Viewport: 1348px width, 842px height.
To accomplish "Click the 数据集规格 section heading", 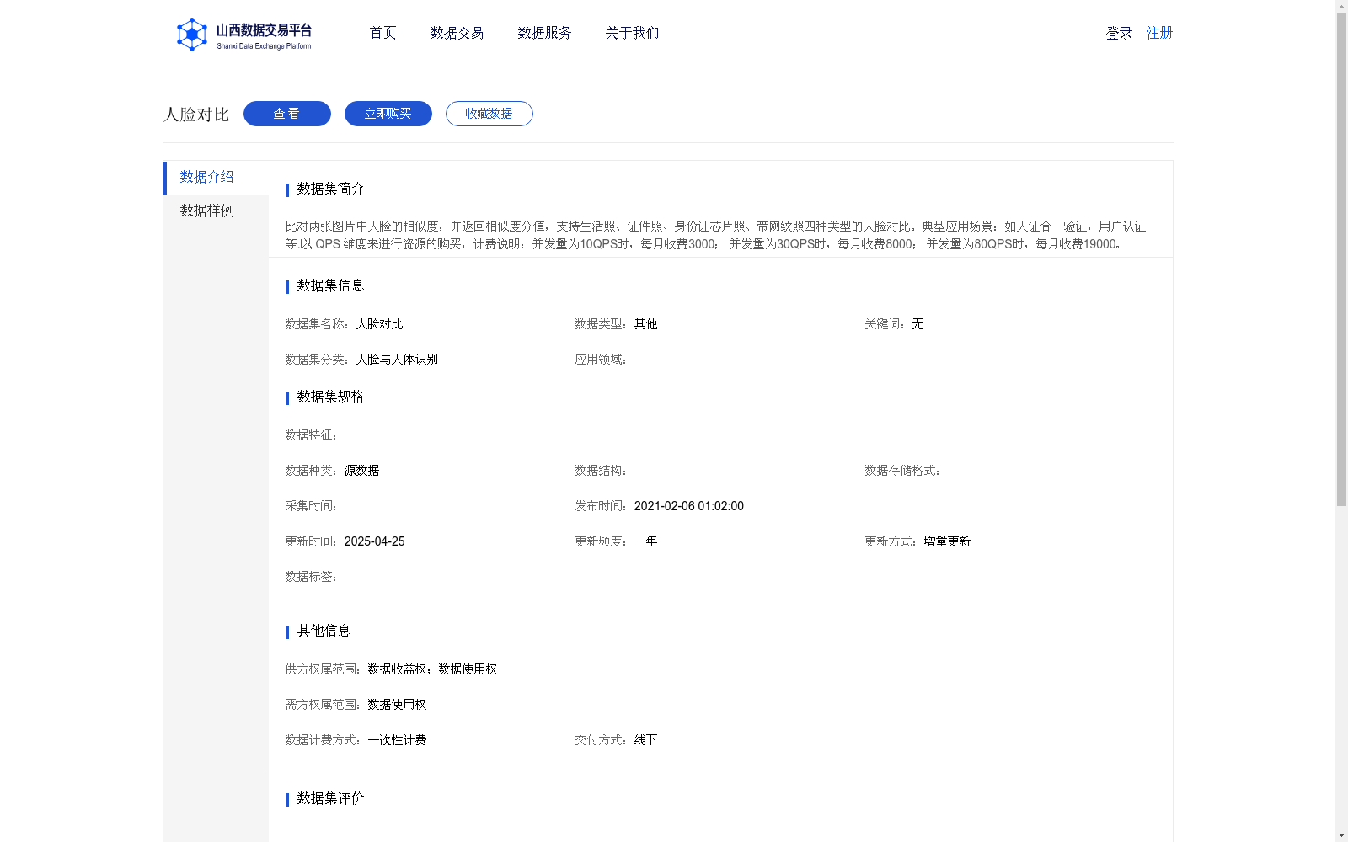I will tap(330, 397).
